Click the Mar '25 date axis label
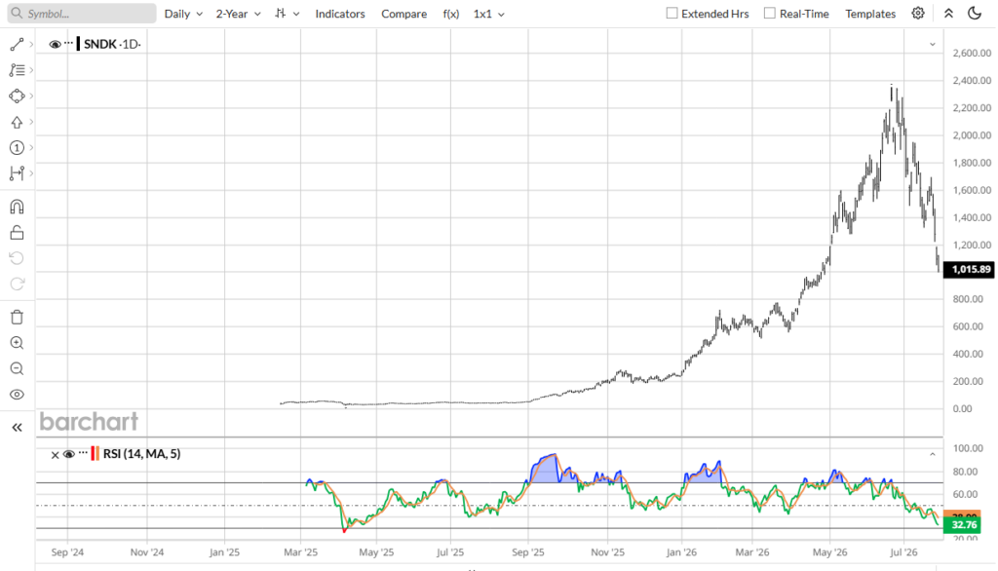Image resolution: width=998 pixels, height=571 pixels. click(300, 552)
